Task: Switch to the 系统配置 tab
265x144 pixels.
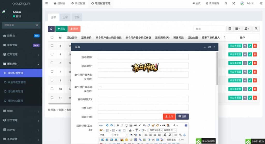Action: click(79, 3)
